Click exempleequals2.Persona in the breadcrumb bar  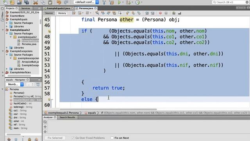click(63, 113)
